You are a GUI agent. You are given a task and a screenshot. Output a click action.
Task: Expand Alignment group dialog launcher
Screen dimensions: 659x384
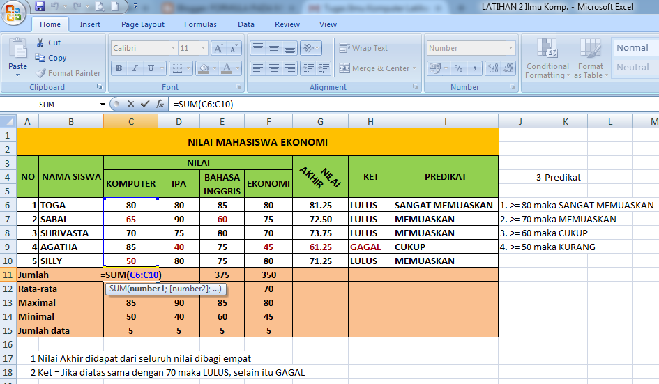415,86
